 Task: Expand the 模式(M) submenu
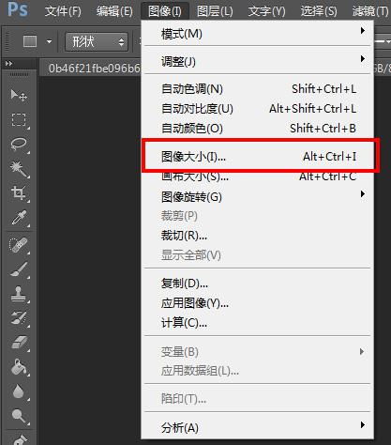[257, 34]
